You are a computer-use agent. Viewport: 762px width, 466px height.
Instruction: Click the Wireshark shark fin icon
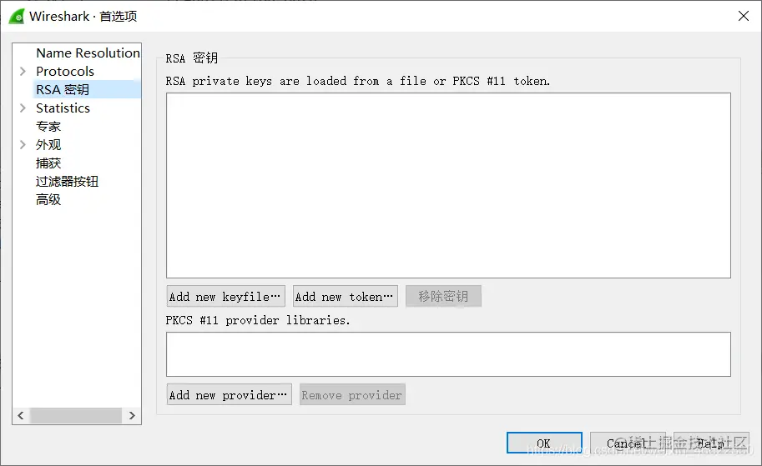point(17,16)
